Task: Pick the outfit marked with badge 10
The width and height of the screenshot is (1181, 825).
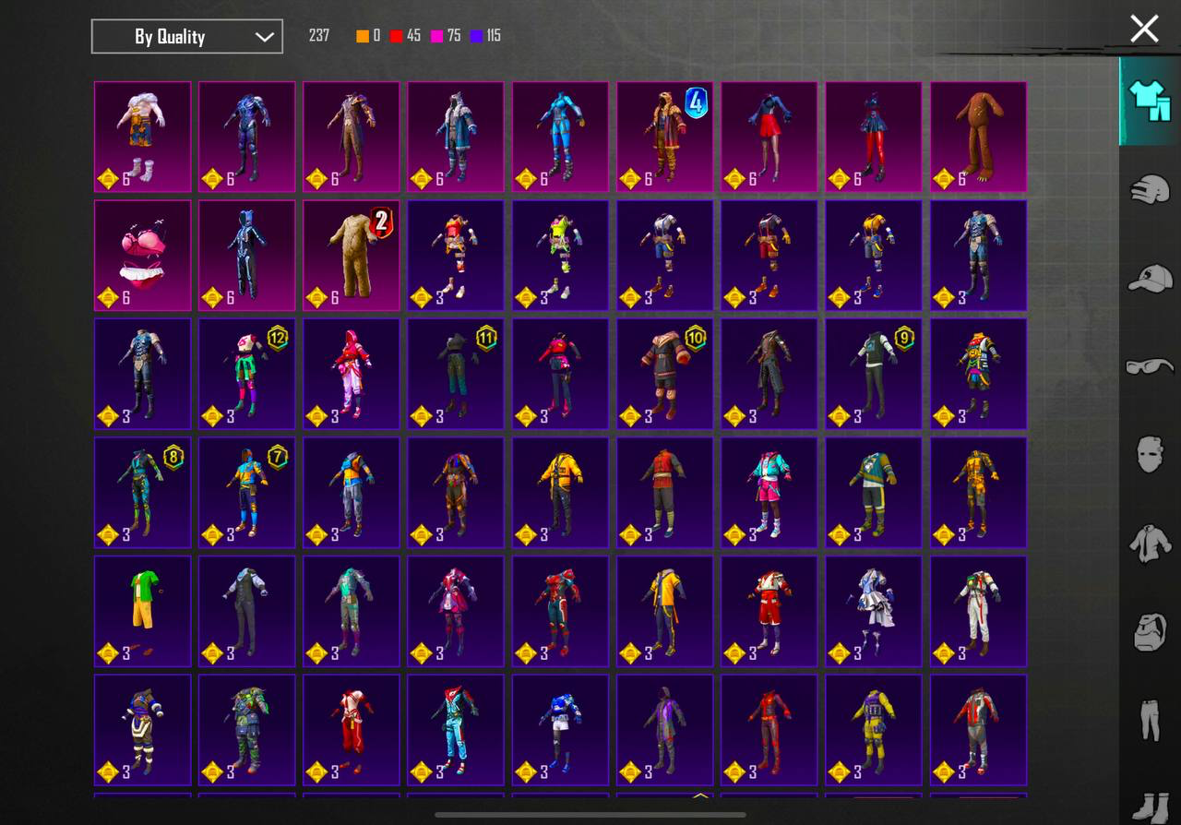Action: 665,374
